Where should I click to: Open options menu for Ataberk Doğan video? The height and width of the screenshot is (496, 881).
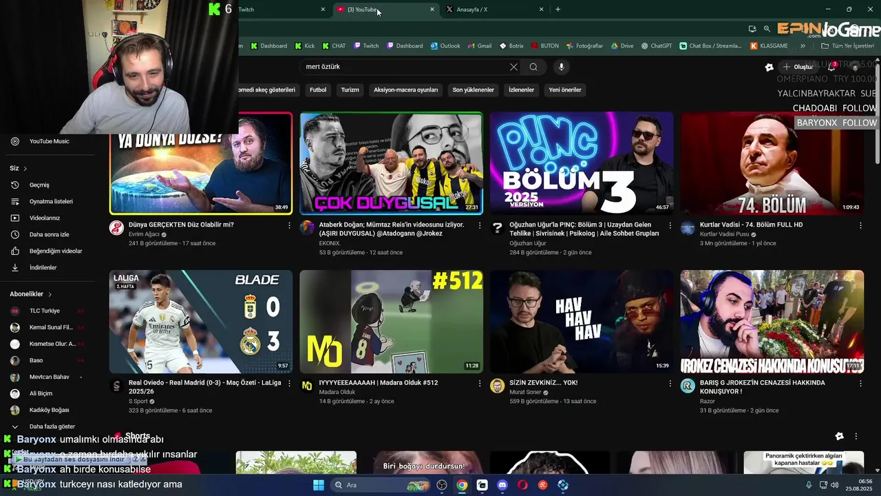480,225
